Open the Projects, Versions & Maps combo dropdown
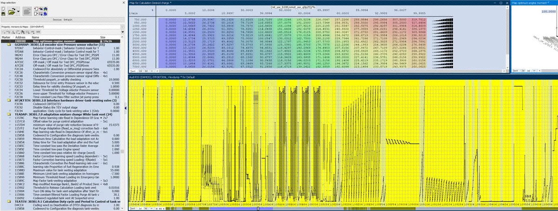Screen dimensions: 558x211 [122, 27]
